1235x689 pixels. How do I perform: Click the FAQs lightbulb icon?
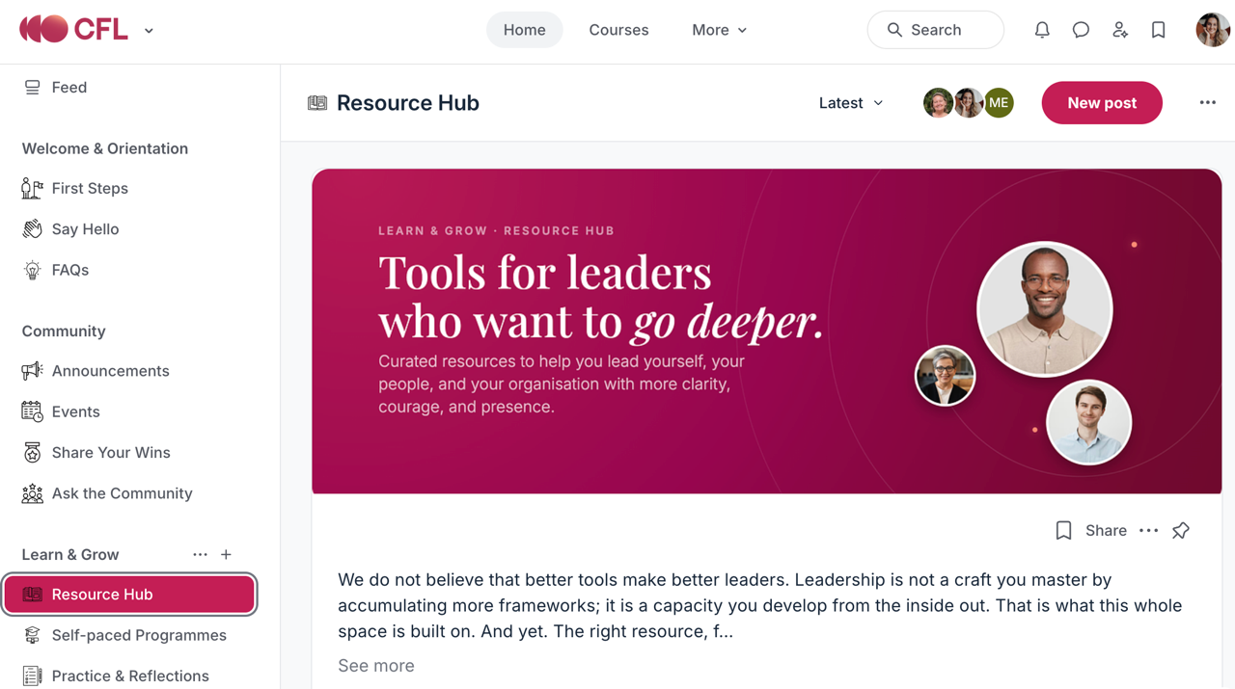point(32,270)
